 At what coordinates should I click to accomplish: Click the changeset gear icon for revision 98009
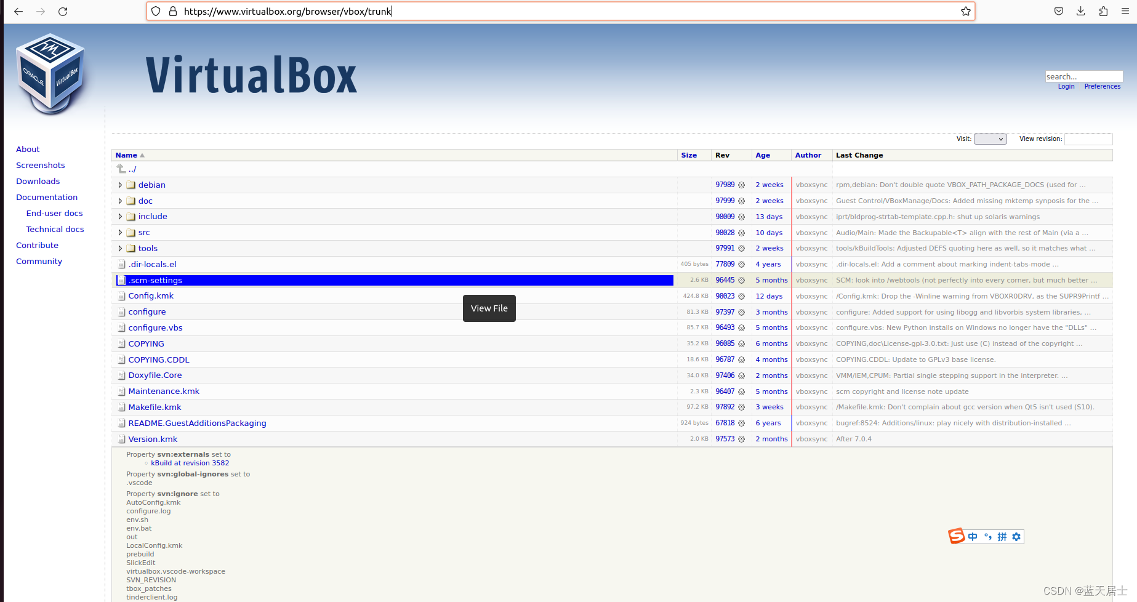(742, 217)
